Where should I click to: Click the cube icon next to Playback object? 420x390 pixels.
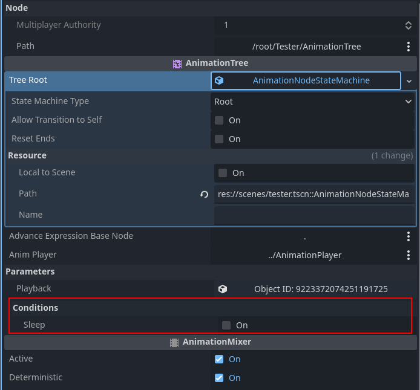coord(223,290)
